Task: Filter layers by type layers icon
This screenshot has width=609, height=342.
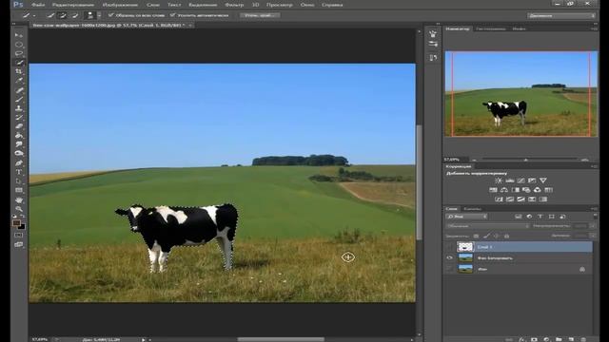Action: pyautogui.click(x=540, y=217)
